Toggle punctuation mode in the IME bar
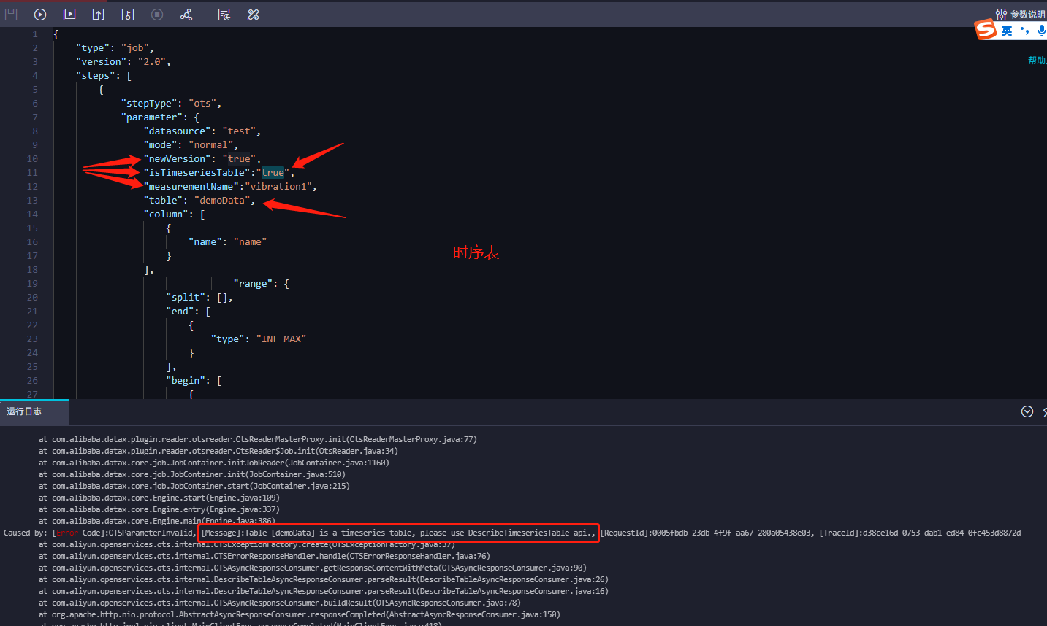Image resolution: width=1047 pixels, height=626 pixels. point(1024,31)
